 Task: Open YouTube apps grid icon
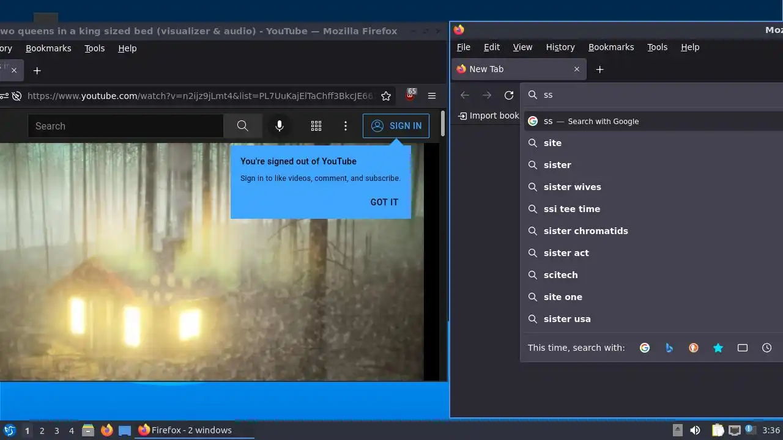click(x=316, y=126)
